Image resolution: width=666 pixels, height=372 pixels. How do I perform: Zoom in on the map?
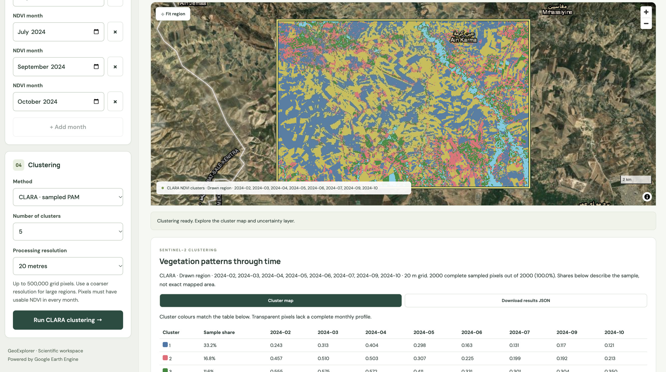click(x=646, y=12)
